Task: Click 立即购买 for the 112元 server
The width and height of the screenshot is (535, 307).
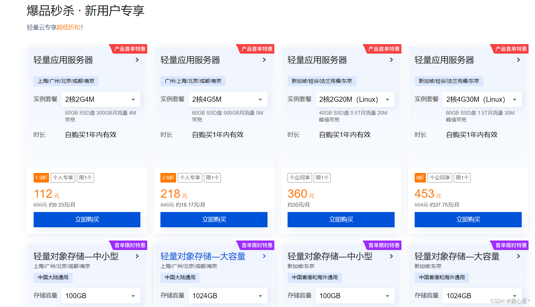Action: (87, 219)
